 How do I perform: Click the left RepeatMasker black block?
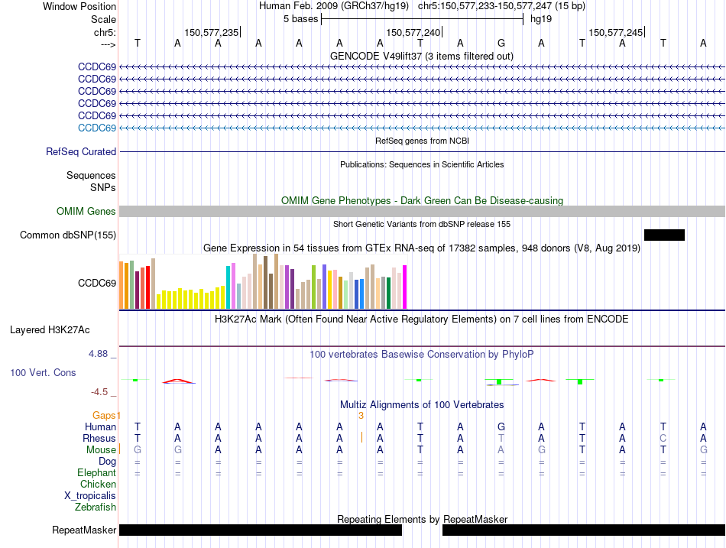[x=260, y=530]
